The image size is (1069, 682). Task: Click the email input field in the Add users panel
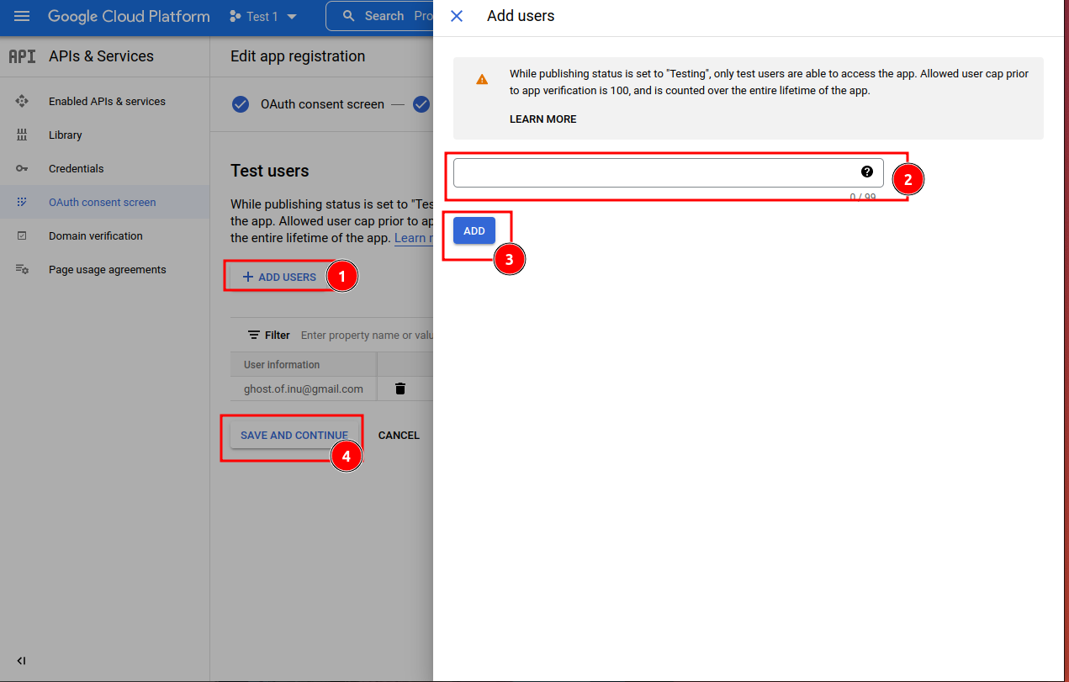coord(669,172)
